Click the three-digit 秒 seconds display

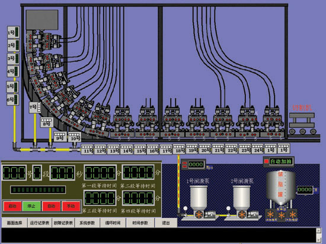[x=62, y=172]
